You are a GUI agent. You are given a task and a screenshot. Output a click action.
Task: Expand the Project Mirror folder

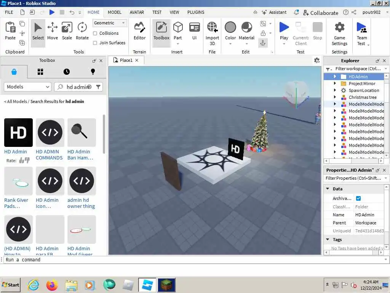[x=335, y=84]
